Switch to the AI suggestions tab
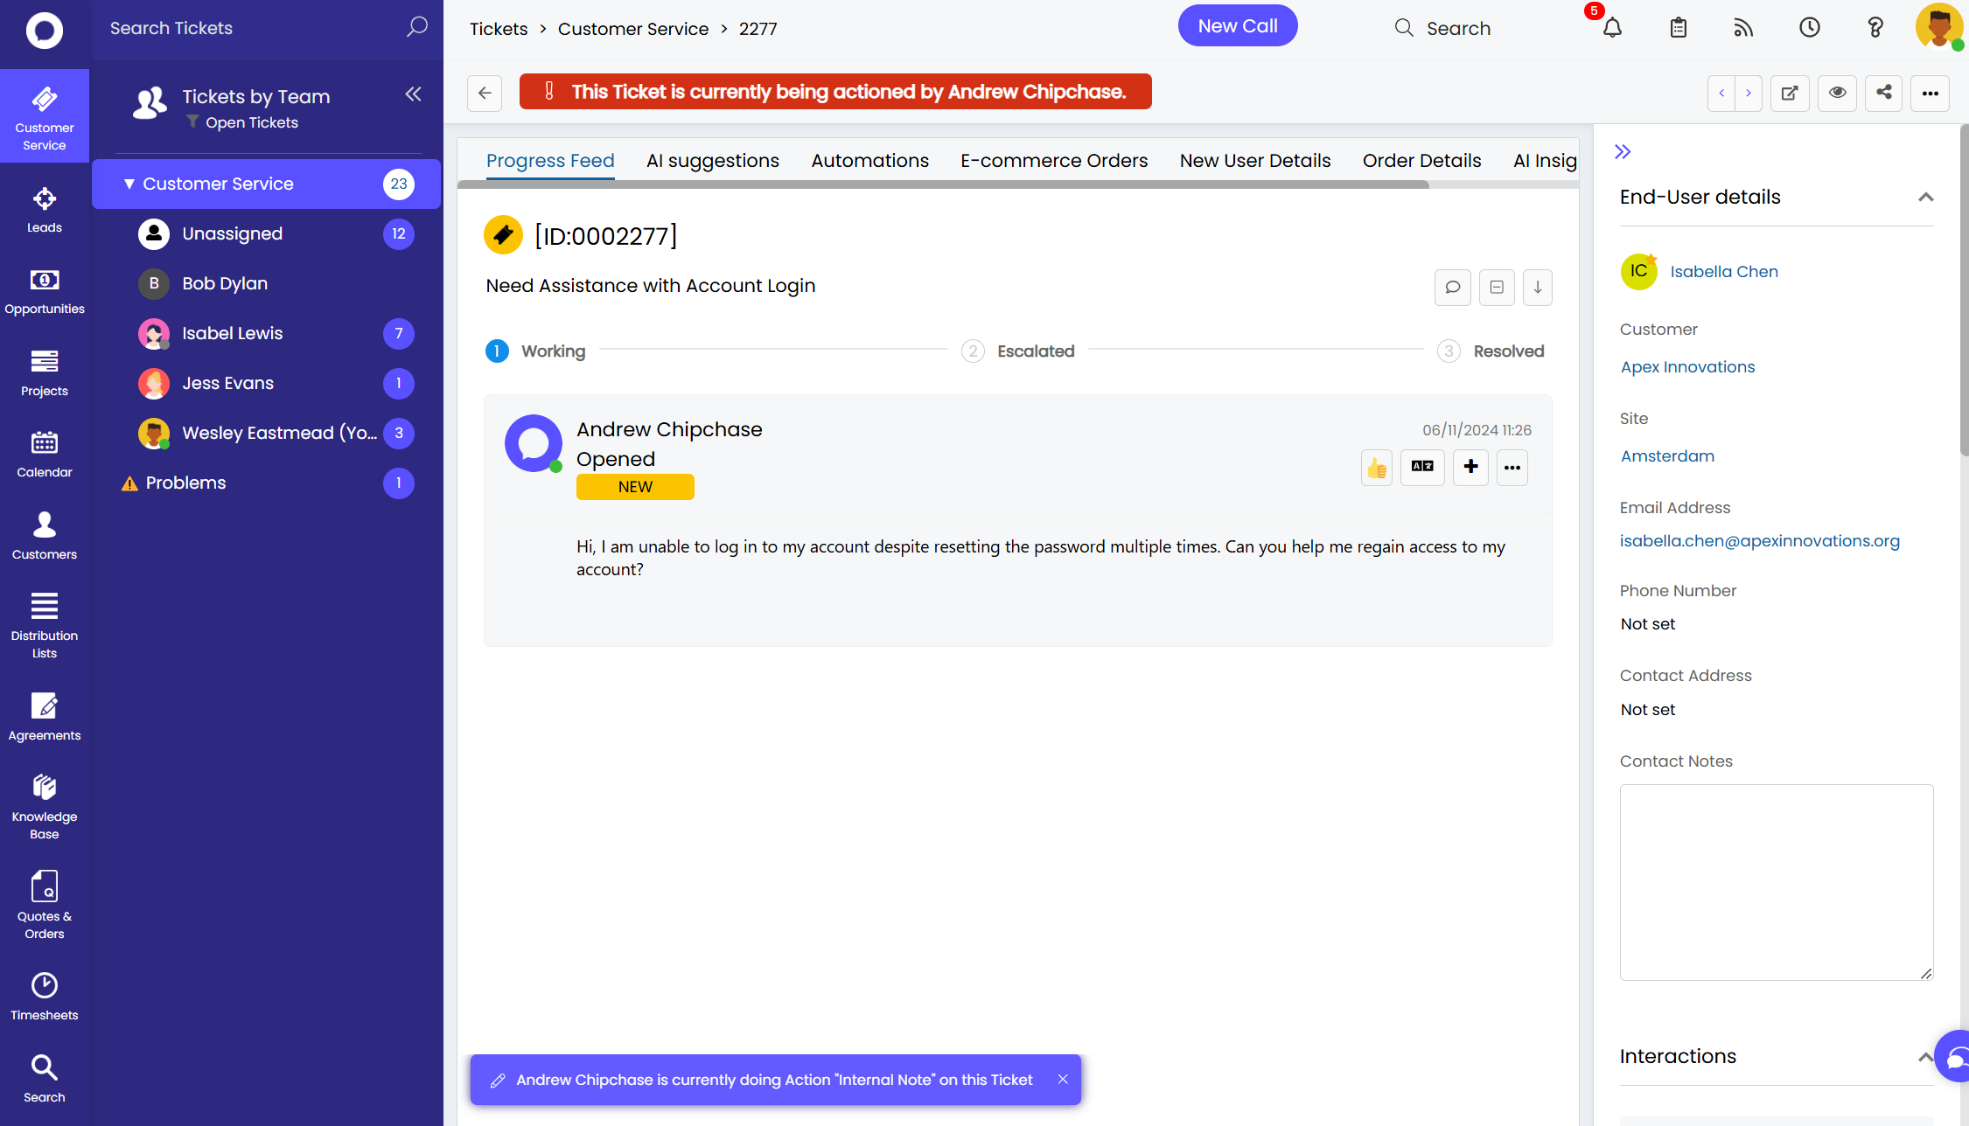Viewport: 1969px width, 1126px height. (x=712, y=161)
